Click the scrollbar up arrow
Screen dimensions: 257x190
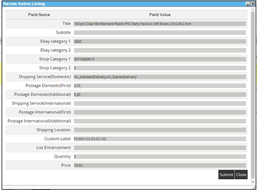coord(253,10)
